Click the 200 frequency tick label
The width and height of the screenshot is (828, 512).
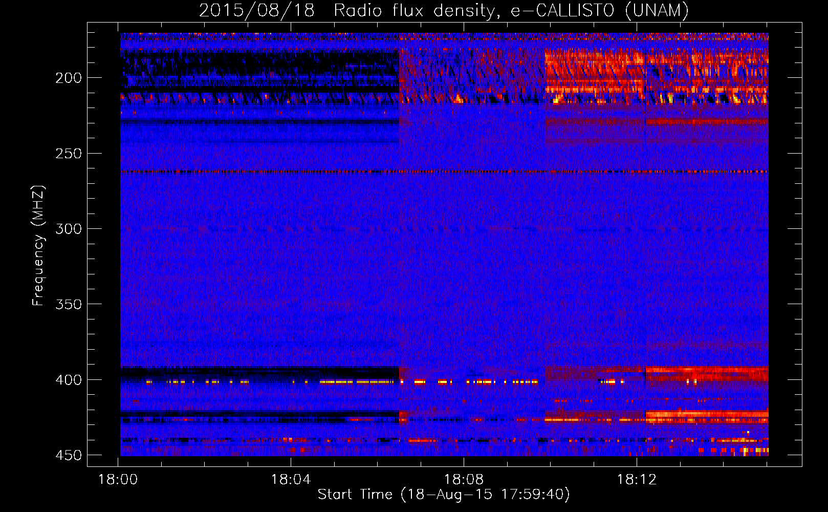[x=69, y=78]
